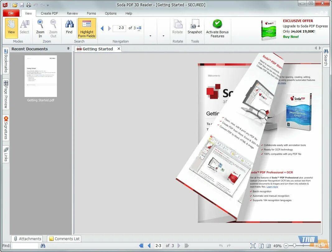Image resolution: width=332 pixels, height=252 pixels.
Task: Select the View hand mode
Action: [x=11, y=28]
